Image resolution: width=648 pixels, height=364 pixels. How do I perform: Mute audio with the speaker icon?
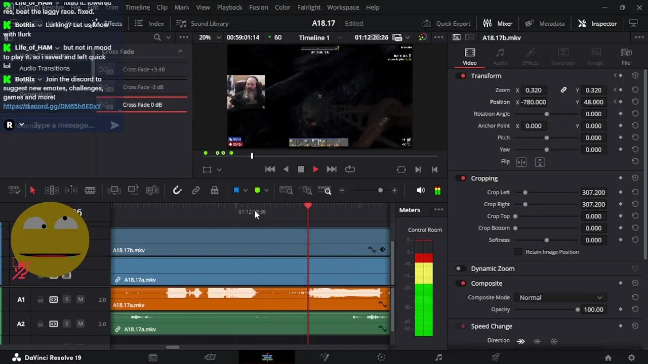[421, 191]
